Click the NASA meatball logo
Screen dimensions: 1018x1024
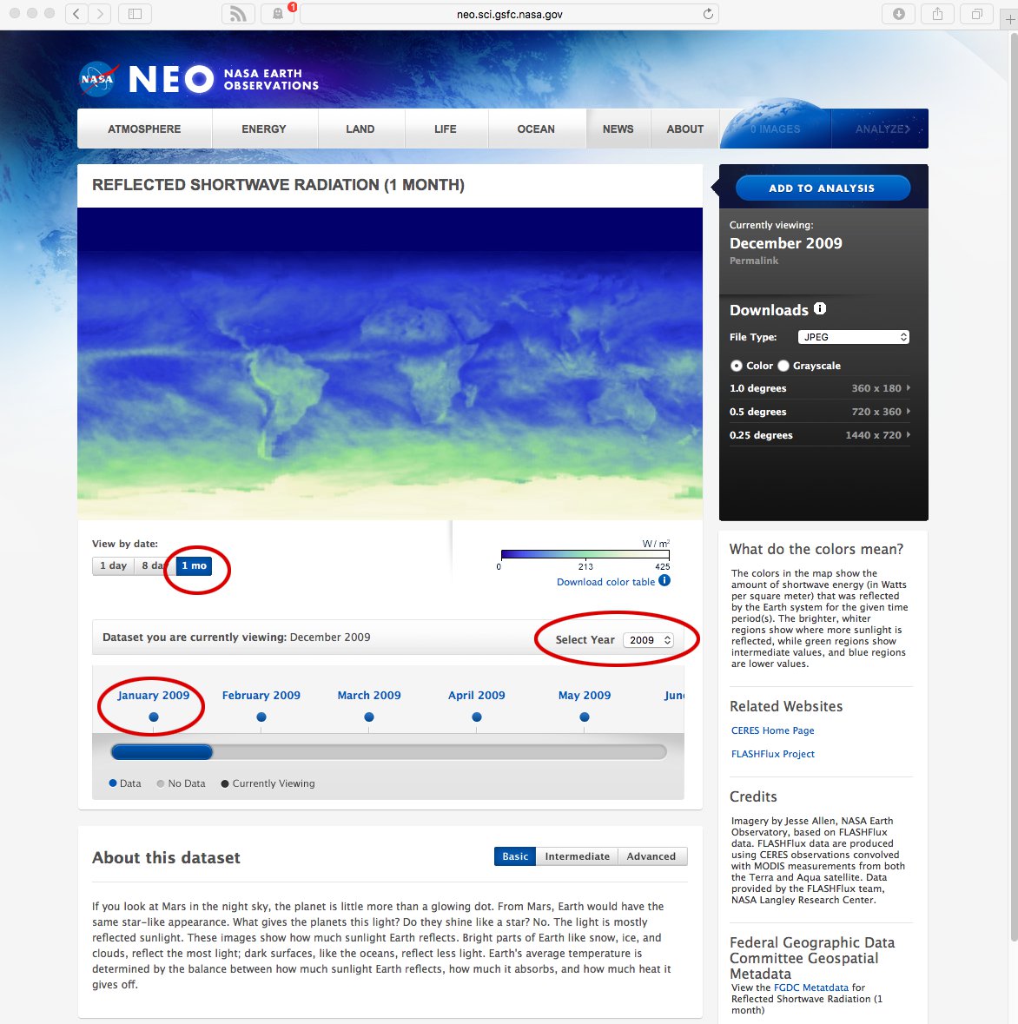99,79
